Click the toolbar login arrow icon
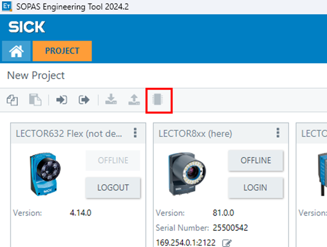 pos(61,100)
